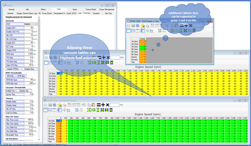Click the save icon in DoD Disable Vacuum window
This screenshot has width=251, height=146.
(50, 105)
